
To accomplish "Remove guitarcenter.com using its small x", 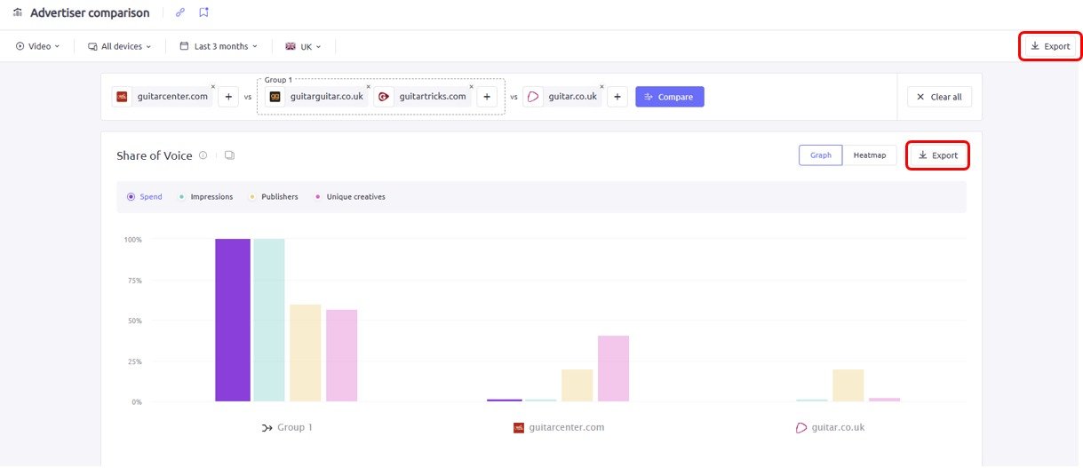I will (x=213, y=87).
